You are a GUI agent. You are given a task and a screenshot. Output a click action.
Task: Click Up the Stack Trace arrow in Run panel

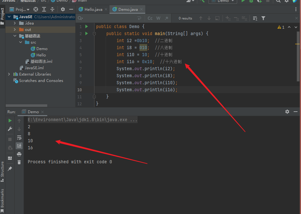click(19, 121)
